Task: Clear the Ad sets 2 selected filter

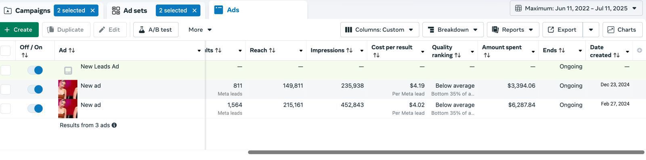Action: point(194,11)
